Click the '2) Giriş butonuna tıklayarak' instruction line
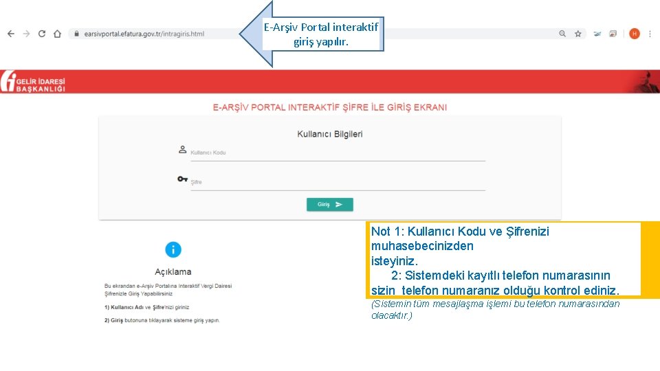The width and height of the screenshot is (660, 371). (162, 321)
